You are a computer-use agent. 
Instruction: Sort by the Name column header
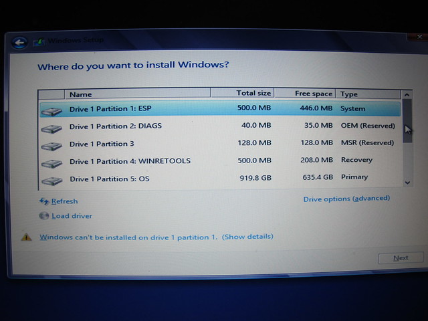tap(138, 94)
